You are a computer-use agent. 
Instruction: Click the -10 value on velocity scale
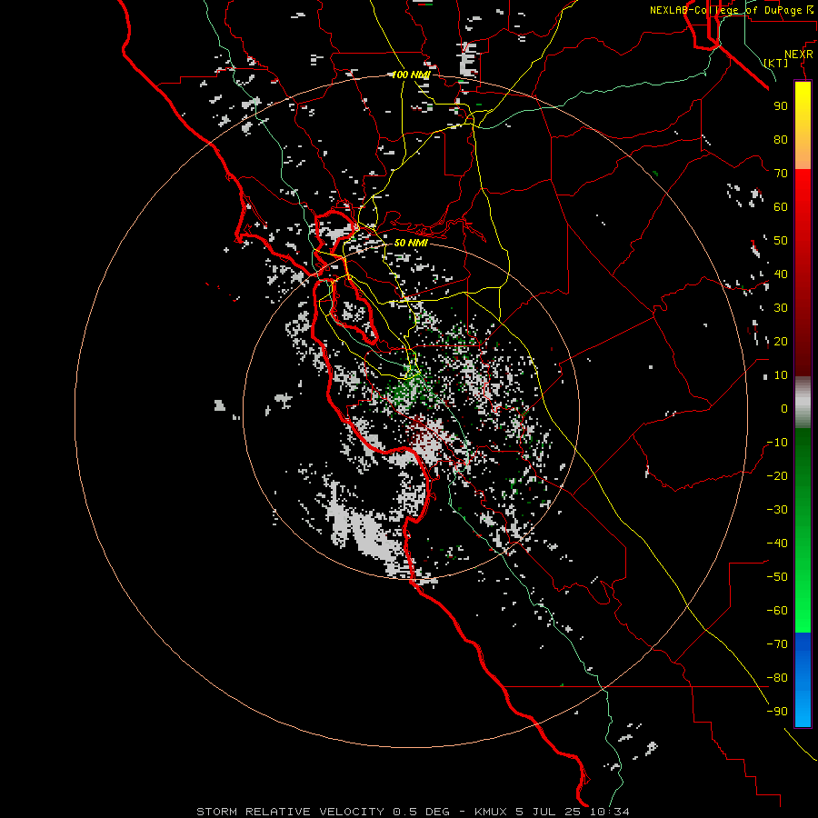pyautogui.click(x=777, y=443)
